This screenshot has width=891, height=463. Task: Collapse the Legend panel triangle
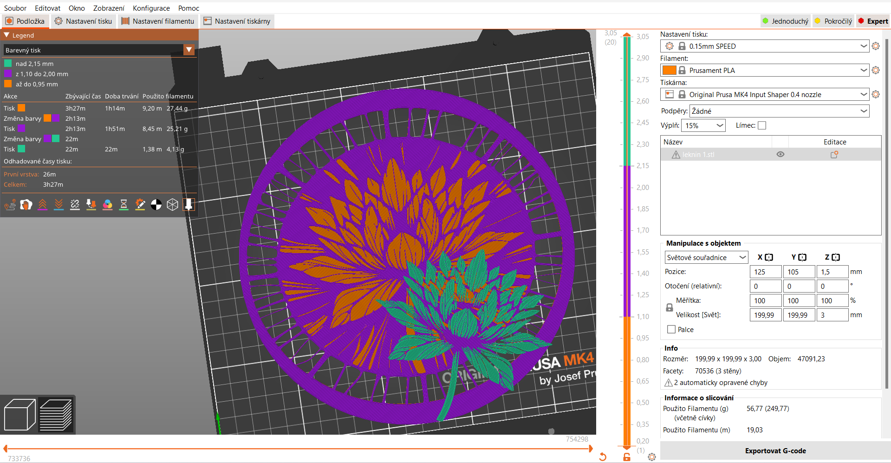tap(7, 35)
